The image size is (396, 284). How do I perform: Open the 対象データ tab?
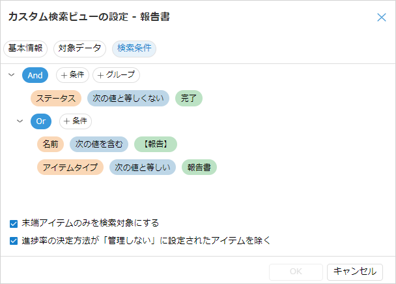click(79, 48)
